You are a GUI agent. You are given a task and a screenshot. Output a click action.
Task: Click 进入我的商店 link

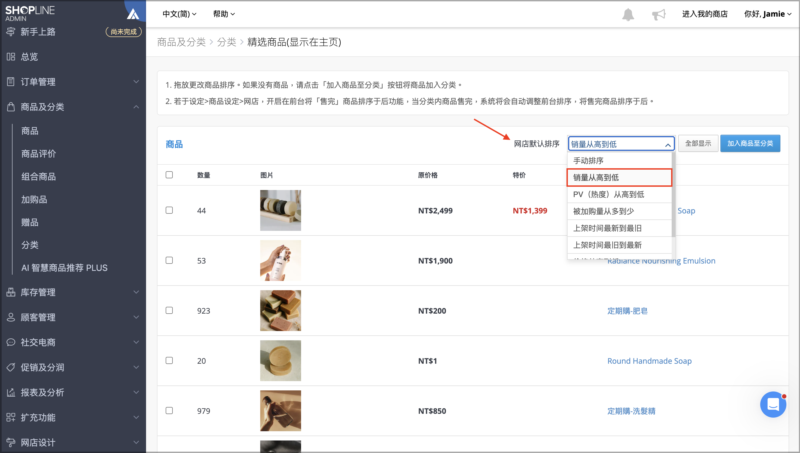point(705,14)
